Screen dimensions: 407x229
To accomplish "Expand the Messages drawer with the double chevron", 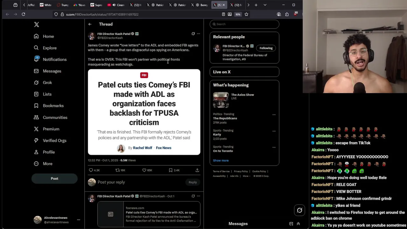I will click(298, 224).
